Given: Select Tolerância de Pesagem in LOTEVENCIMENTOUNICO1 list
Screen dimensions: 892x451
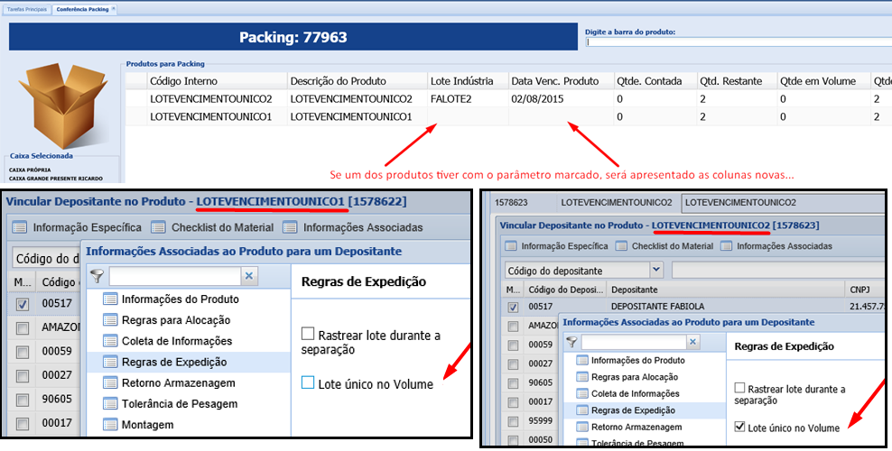Looking at the screenshot, I should [179, 404].
